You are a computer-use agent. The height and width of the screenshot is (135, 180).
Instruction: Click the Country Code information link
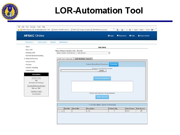(x=36, y=78)
